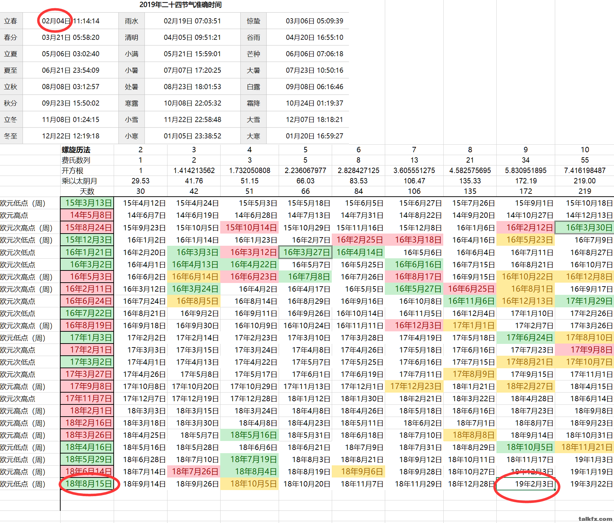This screenshot has width=614, height=523.
Task: Select the 12月22日 12:19:18 cell
Action: coord(71,136)
